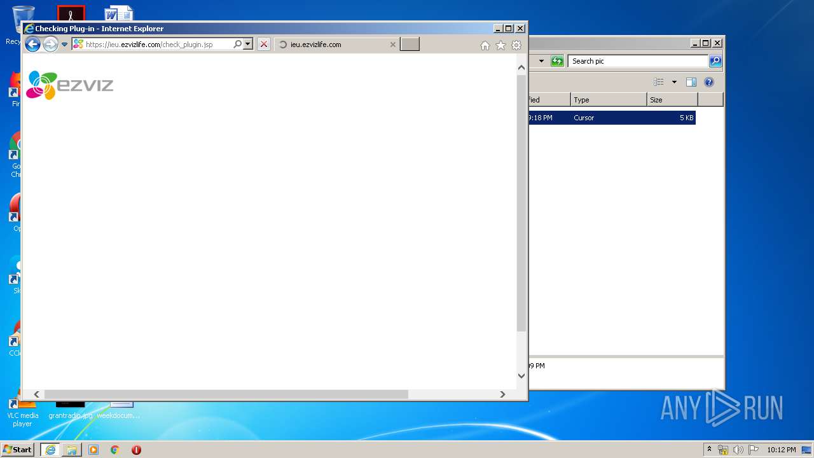
Task: Select the Cursor file row
Action: point(612,118)
